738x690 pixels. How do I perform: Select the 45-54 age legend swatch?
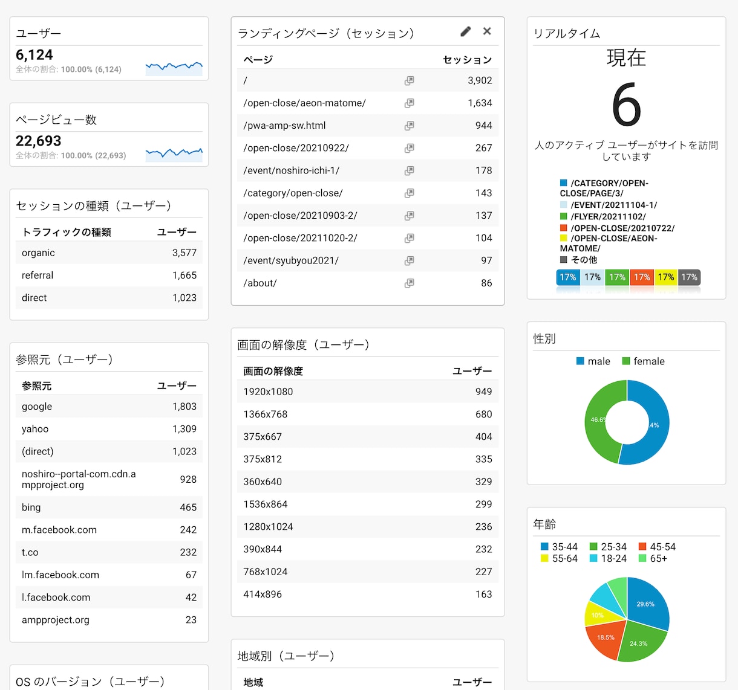click(x=642, y=547)
